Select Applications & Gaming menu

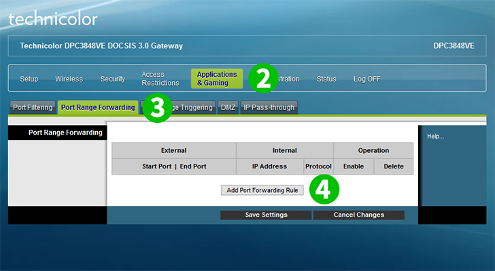(217, 79)
